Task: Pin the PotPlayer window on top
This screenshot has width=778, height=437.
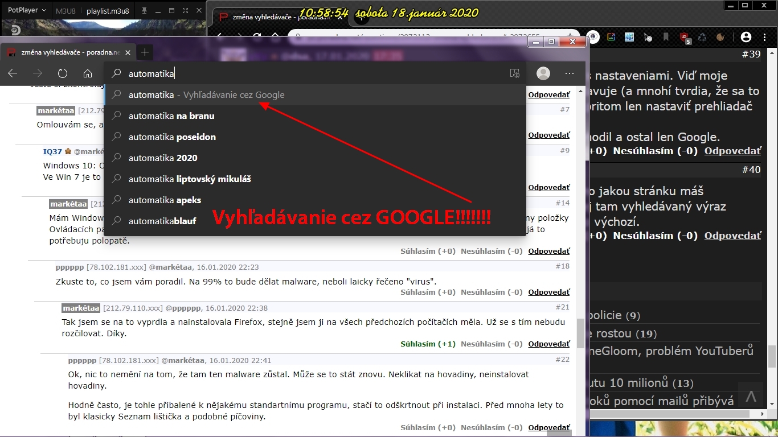Action: (145, 11)
